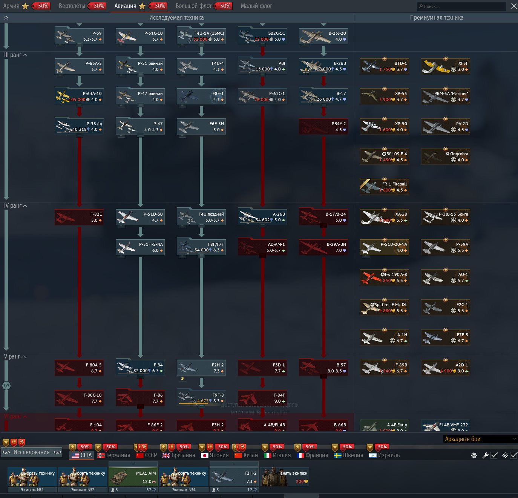The width and height of the screenshot is (518, 498).
Task: Click the double-chevron collapse icon beside Исследуемая техника
Action: [x=6, y=18]
